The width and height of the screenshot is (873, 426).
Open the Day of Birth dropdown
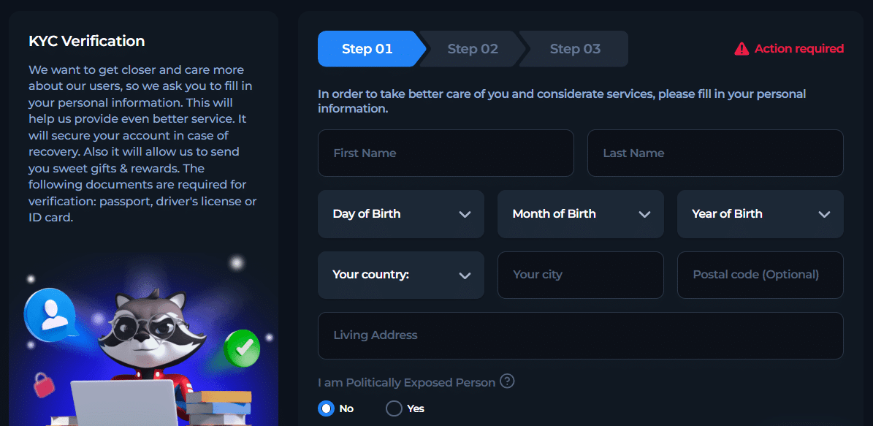point(400,214)
